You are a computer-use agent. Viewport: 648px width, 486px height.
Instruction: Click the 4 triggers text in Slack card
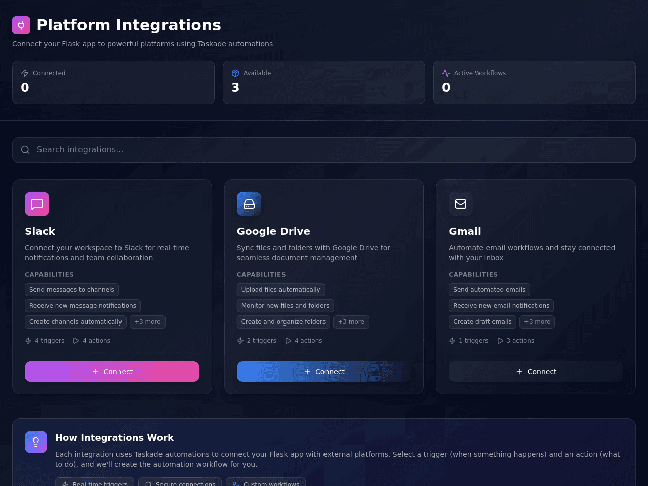50,341
